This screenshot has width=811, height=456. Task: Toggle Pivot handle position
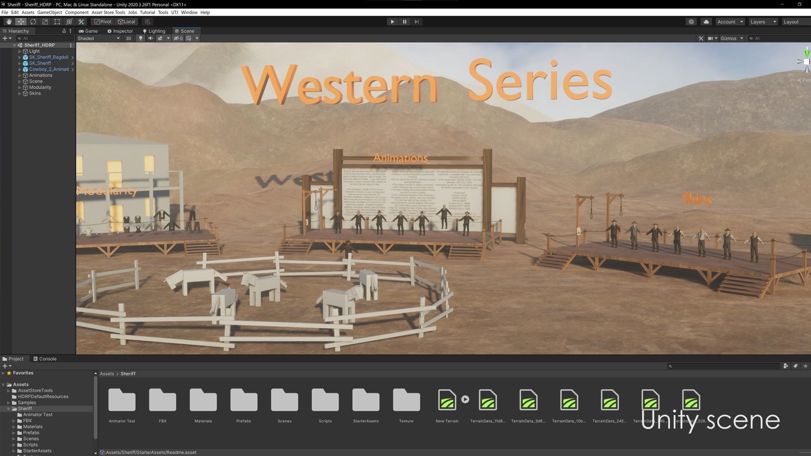[103, 22]
